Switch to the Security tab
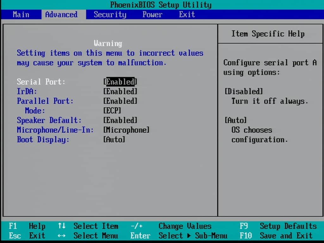Image resolution: width=324 pixels, height=243 pixels. pyautogui.click(x=110, y=15)
